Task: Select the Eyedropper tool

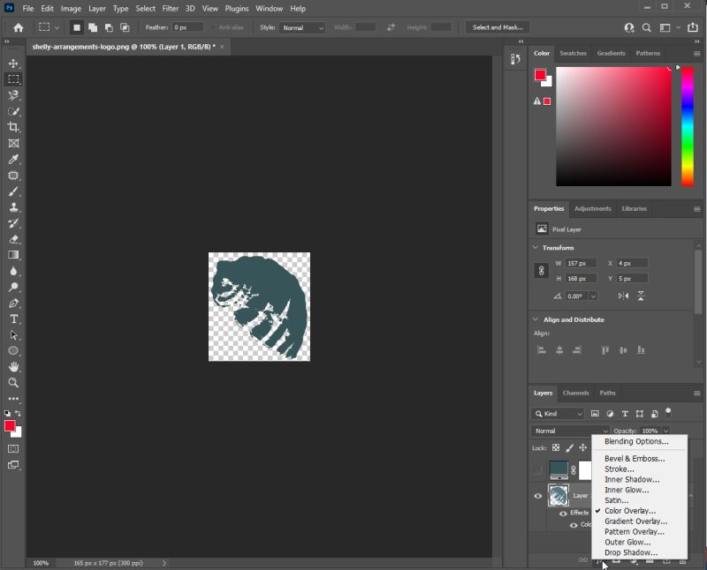Action: coord(12,157)
